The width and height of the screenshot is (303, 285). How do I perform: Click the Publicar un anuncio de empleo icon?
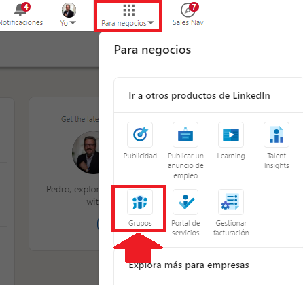pos(185,135)
